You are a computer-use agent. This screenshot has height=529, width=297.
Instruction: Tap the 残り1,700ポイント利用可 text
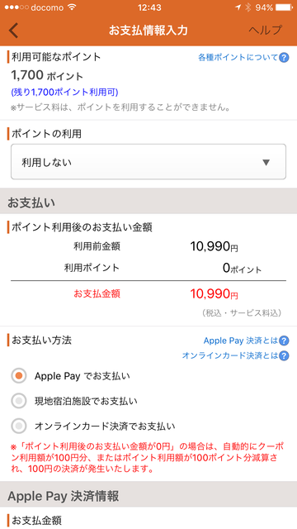pyautogui.click(x=64, y=92)
